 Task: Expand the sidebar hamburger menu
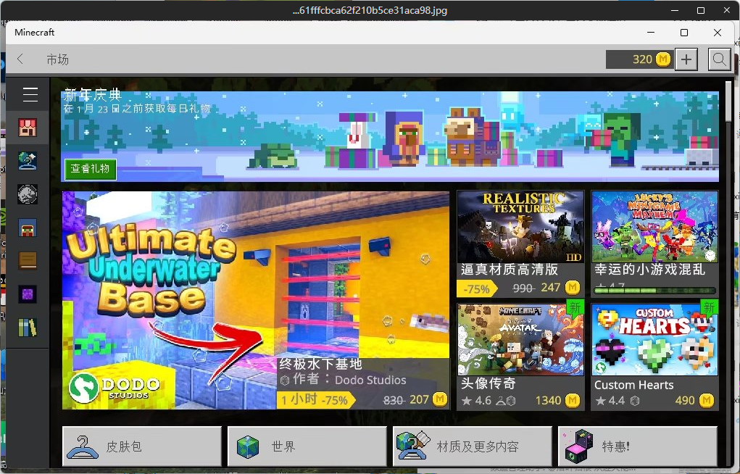click(30, 94)
